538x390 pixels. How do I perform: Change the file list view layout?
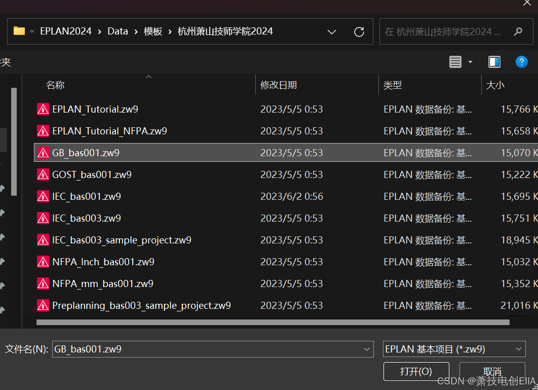tap(455, 62)
